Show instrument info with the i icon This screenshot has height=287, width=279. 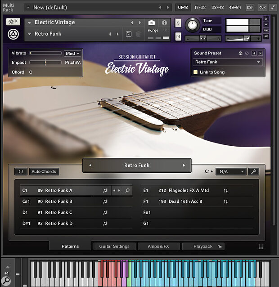[164, 22]
